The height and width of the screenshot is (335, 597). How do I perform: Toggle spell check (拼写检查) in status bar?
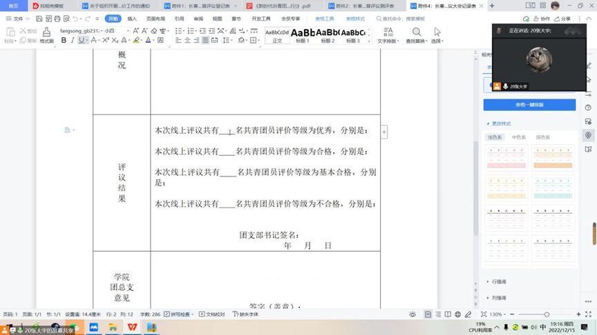pyautogui.click(x=178, y=314)
